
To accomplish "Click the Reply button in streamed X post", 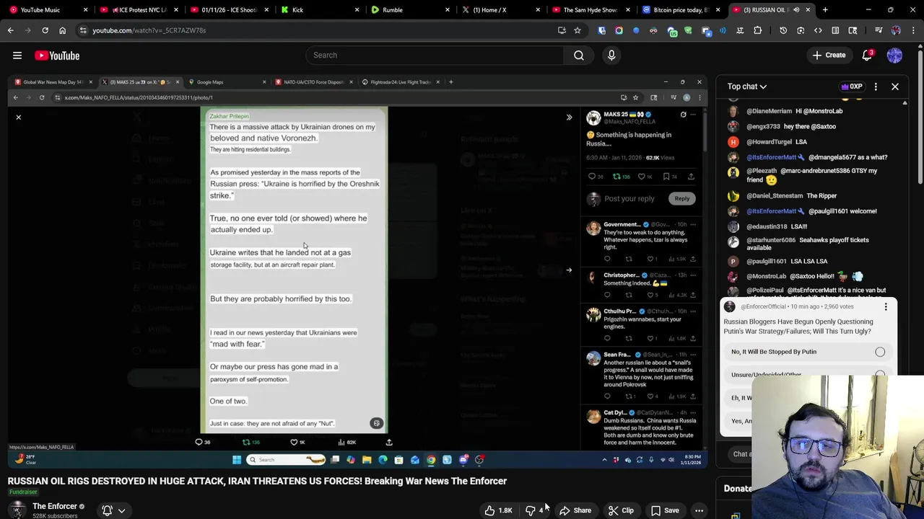I will tap(682, 198).
